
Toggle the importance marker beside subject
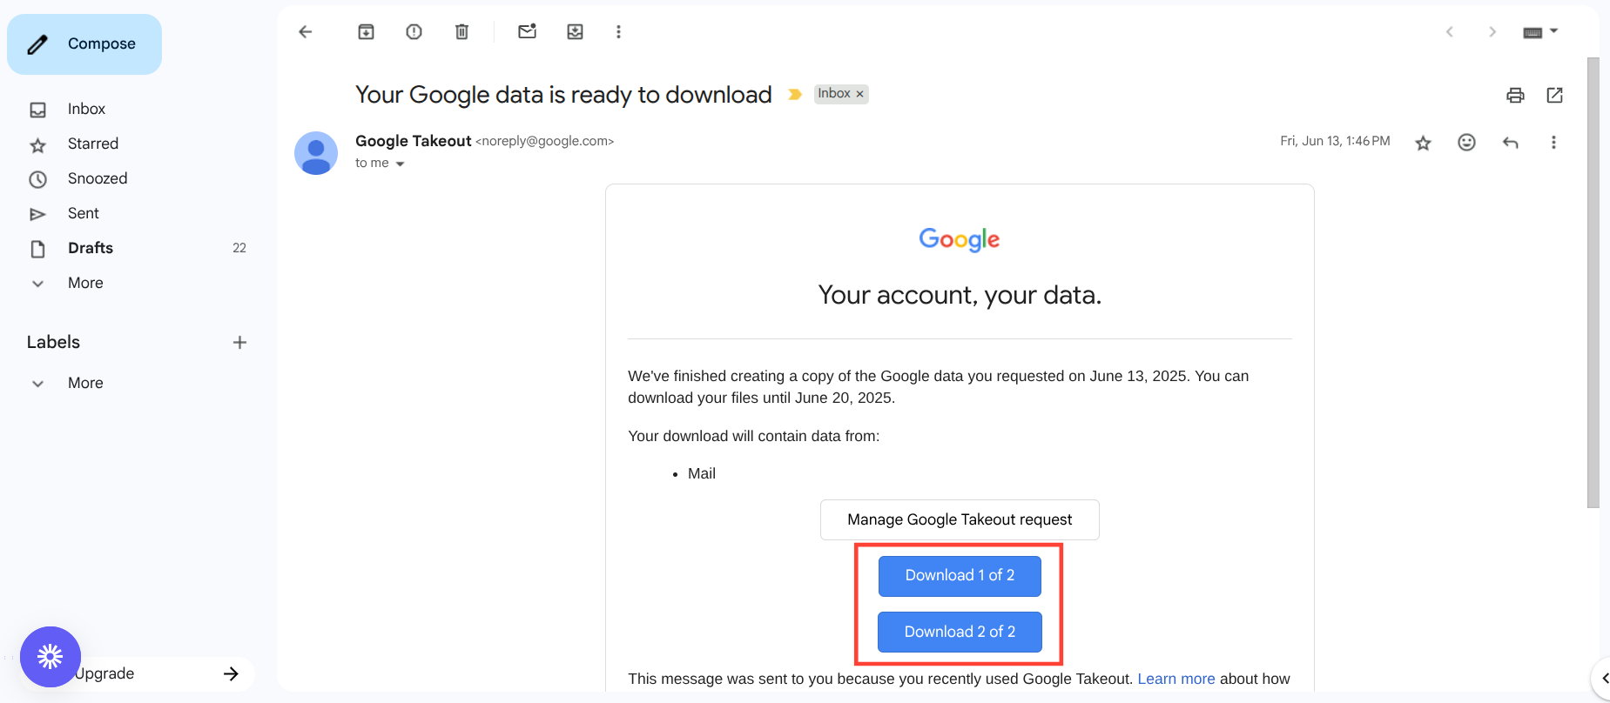coord(794,94)
